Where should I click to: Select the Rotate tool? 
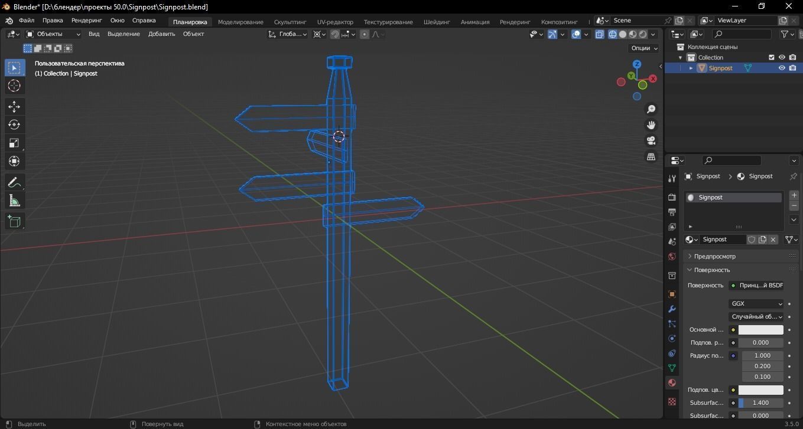tap(14, 125)
